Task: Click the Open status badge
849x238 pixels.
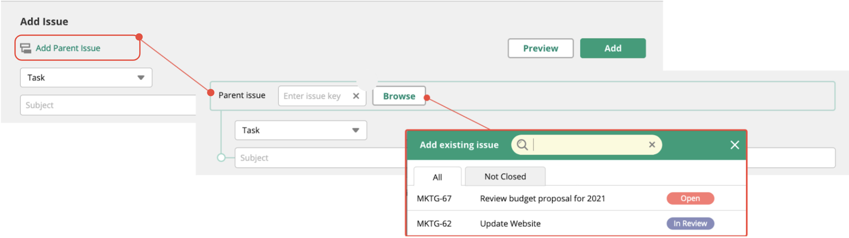Action: (690, 199)
